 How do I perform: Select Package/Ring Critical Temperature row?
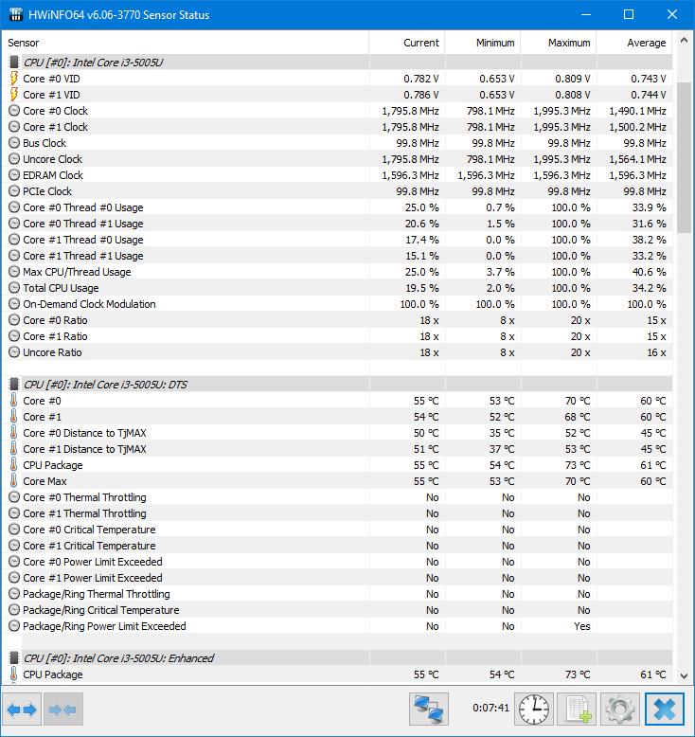[x=337, y=610]
